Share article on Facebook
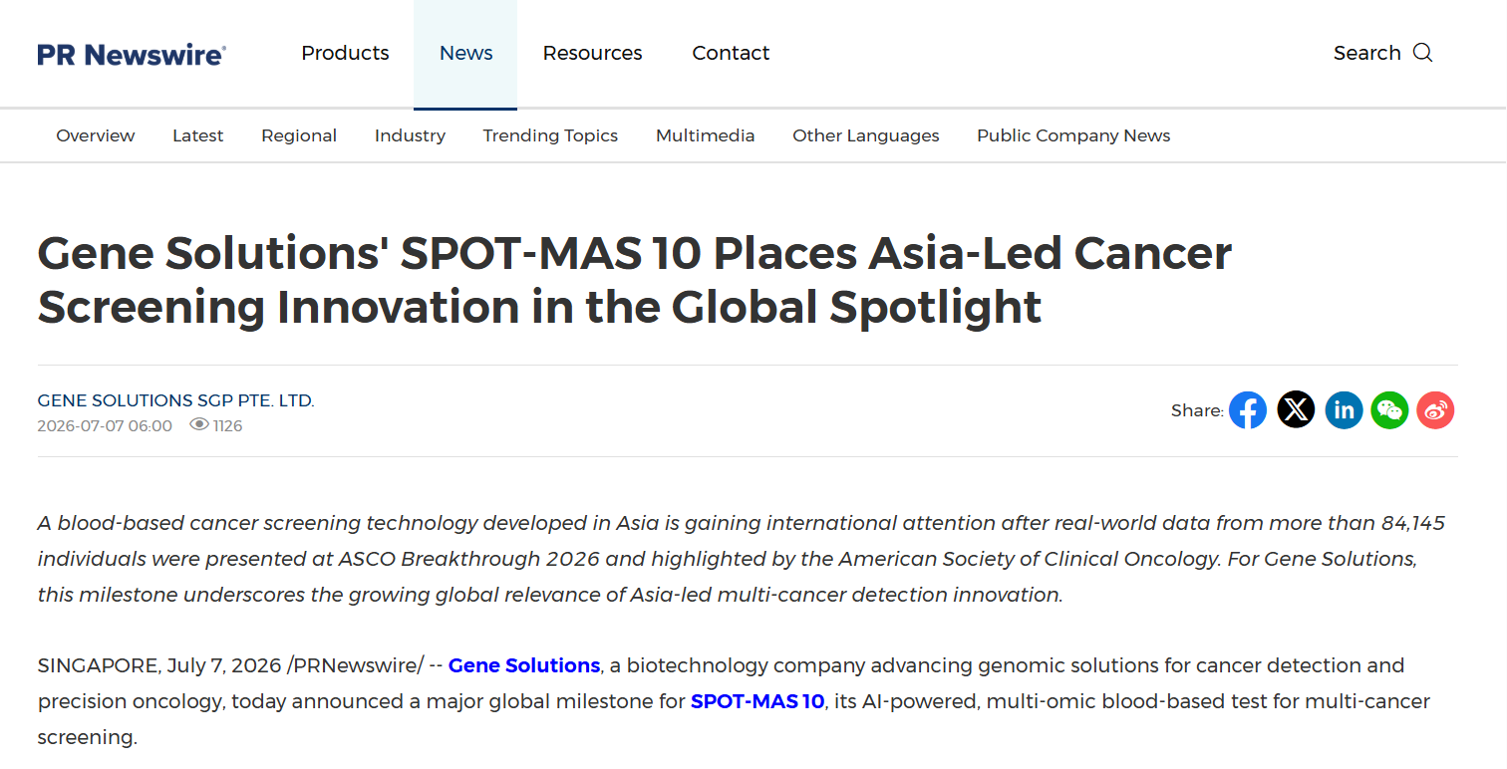The image size is (1507, 769). 1248,410
